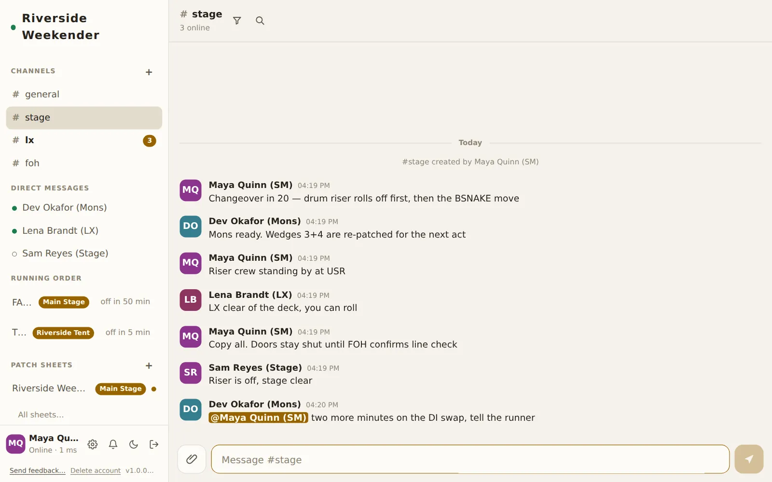Click the unread badge on lx channel
This screenshot has width=772, height=482.
(x=150, y=141)
